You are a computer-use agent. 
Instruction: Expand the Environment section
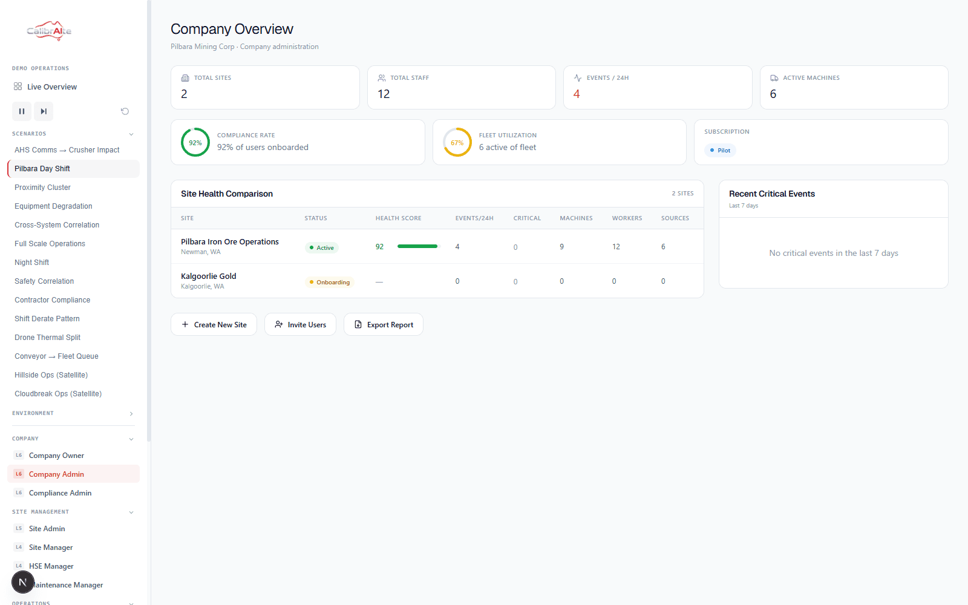tap(131, 413)
